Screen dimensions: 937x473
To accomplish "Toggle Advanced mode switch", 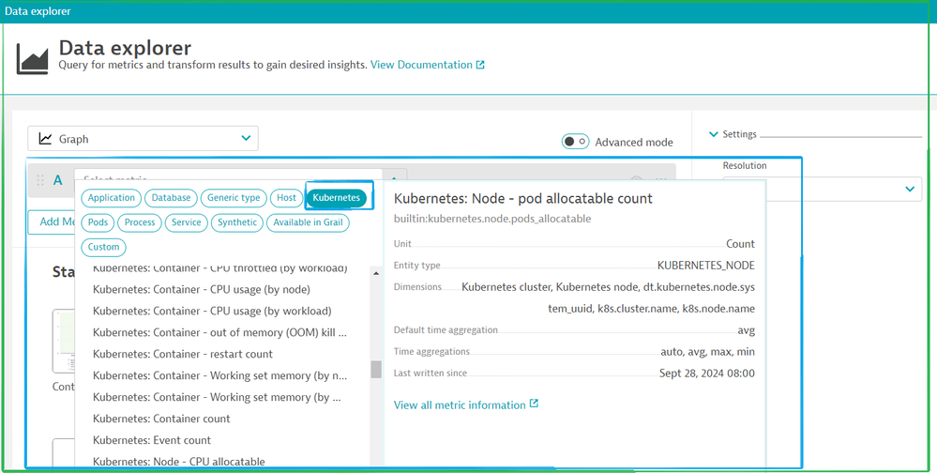I will click(x=575, y=142).
